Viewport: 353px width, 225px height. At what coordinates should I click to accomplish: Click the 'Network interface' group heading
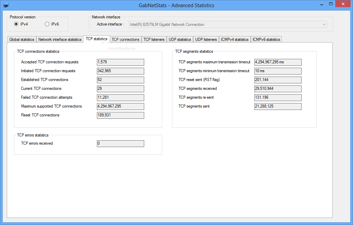click(x=106, y=17)
